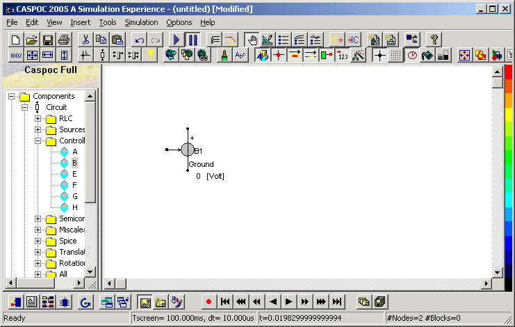Viewport: 515px width, 327px height.
Task: Select the hand pan tool
Action: (252, 40)
